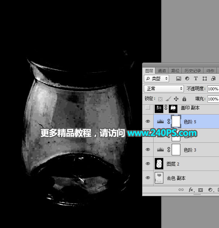Select the 图层 tab

point(149,71)
